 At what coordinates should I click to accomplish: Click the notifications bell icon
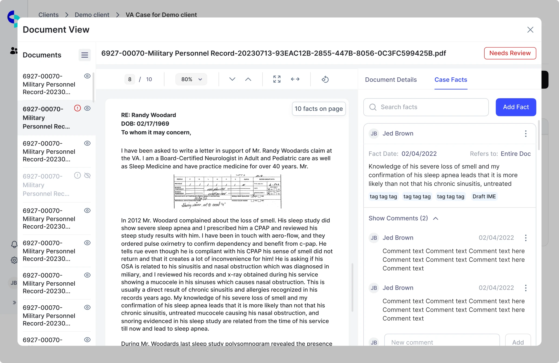coord(14,244)
